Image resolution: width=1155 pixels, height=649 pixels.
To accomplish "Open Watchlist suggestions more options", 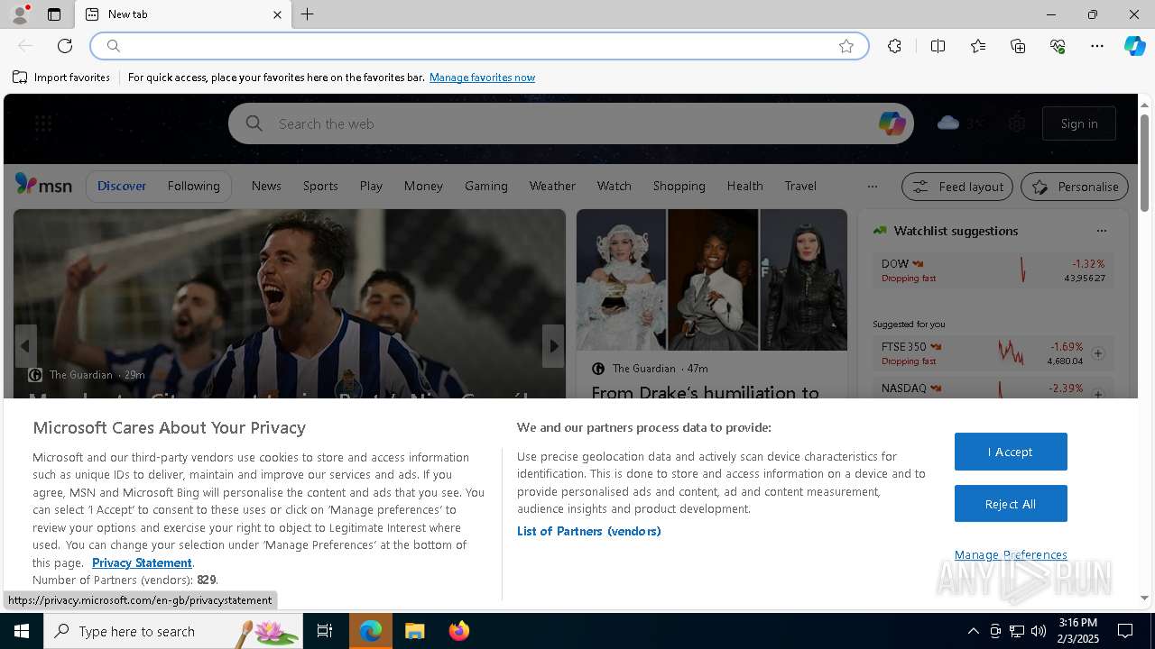I will click(1101, 231).
